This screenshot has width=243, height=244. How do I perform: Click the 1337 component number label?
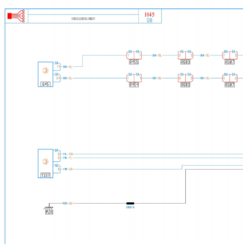pyautogui.click(x=45, y=175)
